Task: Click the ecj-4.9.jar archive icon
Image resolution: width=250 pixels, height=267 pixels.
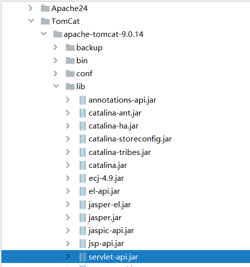Action: [83, 178]
